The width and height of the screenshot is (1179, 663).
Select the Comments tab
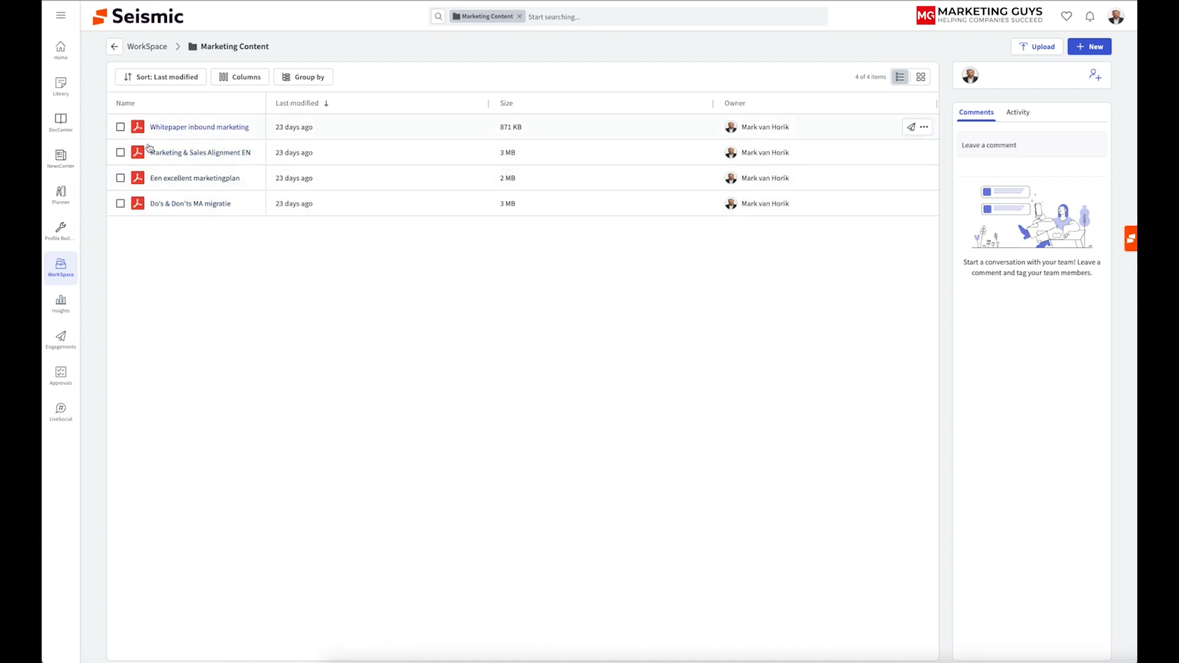pyautogui.click(x=976, y=112)
